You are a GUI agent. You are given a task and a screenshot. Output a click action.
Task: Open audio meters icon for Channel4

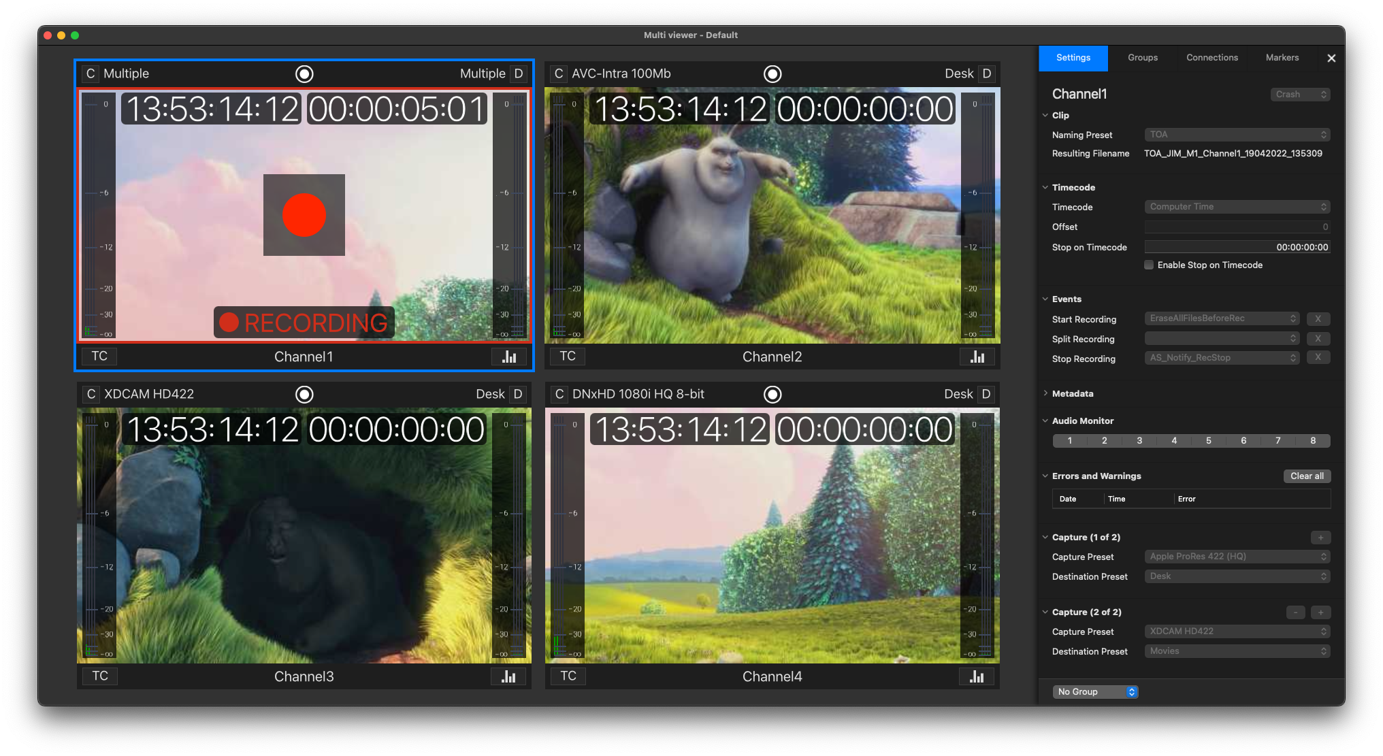point(977,676)
